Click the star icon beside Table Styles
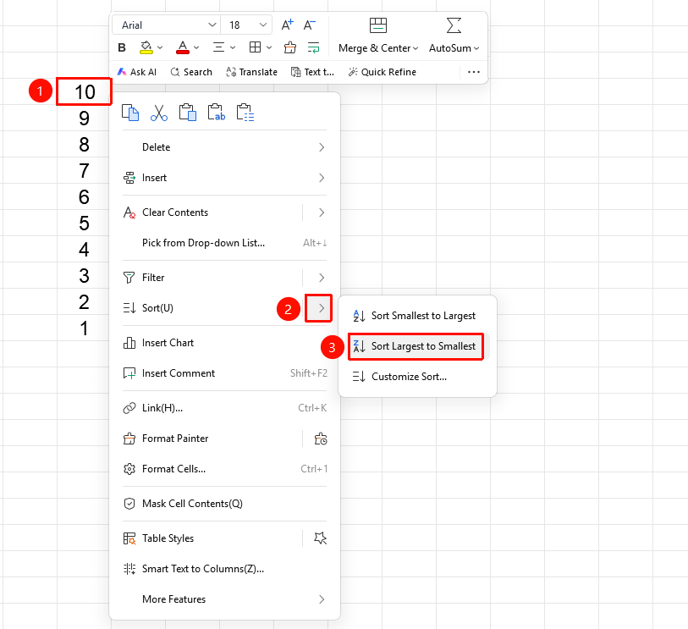The height and width of the screenshot is (629, 688). coord(321,538)
